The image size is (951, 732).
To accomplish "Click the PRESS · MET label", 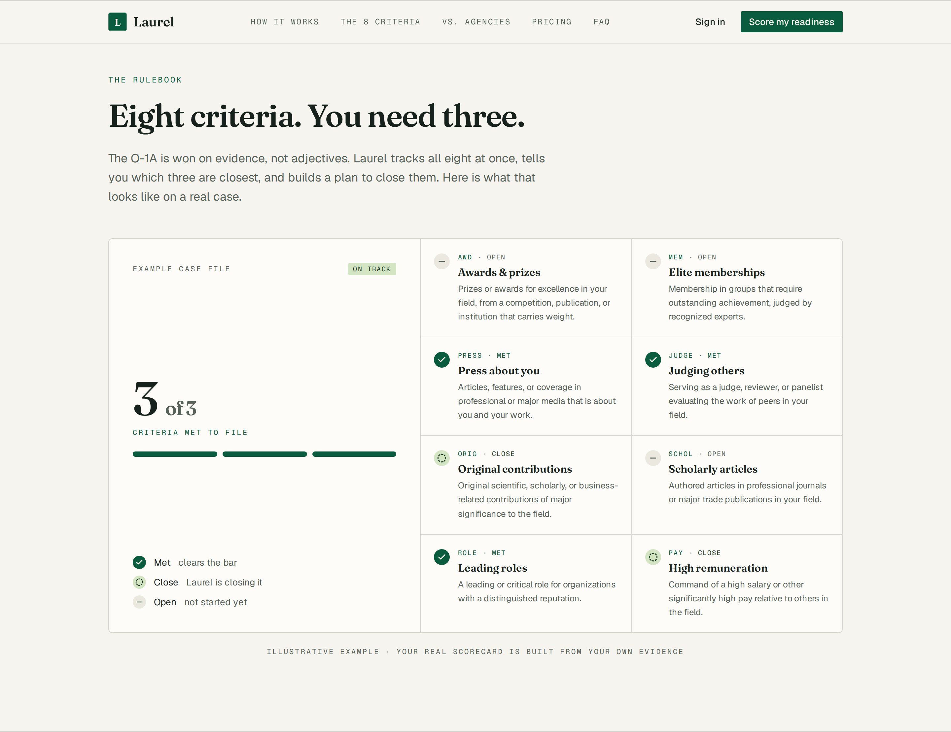I will 484,355.
